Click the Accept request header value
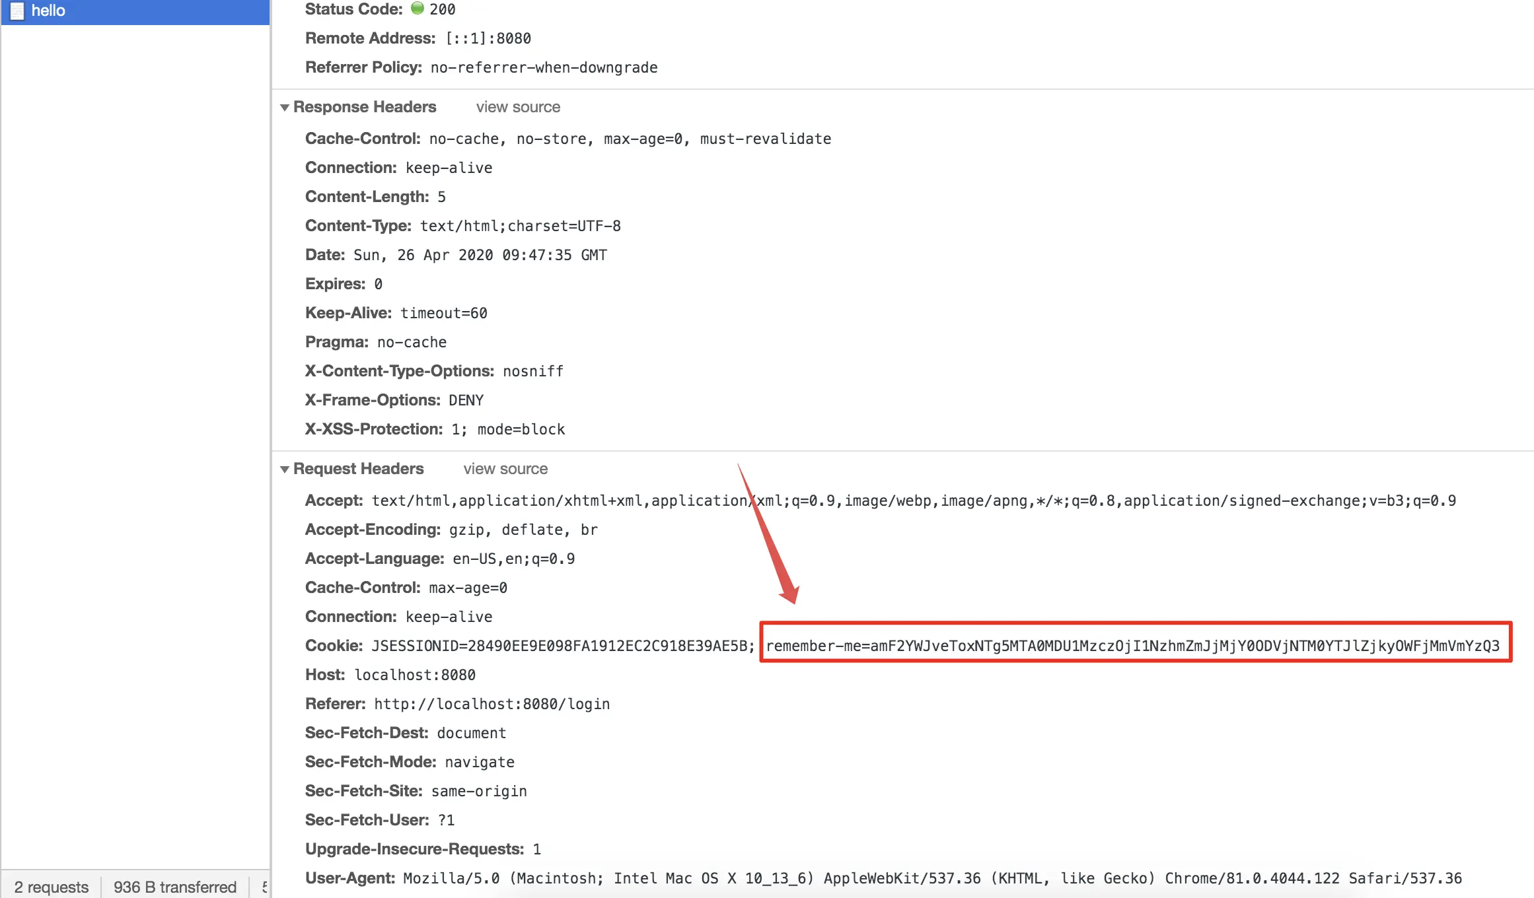Image resolution: width=1534 pixels, height=898 pixels. pyautogui.click(x=913, y=501)
